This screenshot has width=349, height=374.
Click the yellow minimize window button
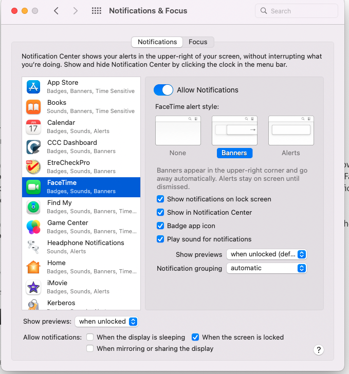click(x=25, y=11)
